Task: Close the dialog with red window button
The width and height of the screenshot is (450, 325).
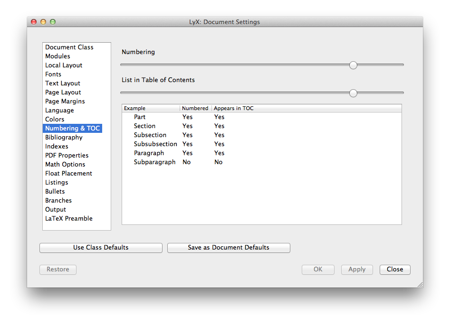Action: (x=34, y=22)
